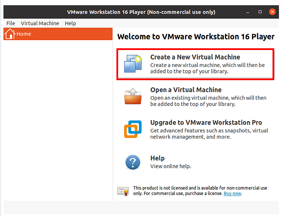Open the Virtual Machine menu
The width and height of the screenshot is (282, 216).
point(40,23)
